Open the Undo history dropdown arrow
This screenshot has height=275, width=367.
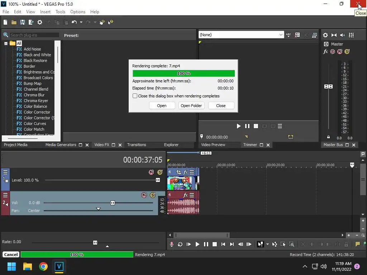click(x=81, y=22)
